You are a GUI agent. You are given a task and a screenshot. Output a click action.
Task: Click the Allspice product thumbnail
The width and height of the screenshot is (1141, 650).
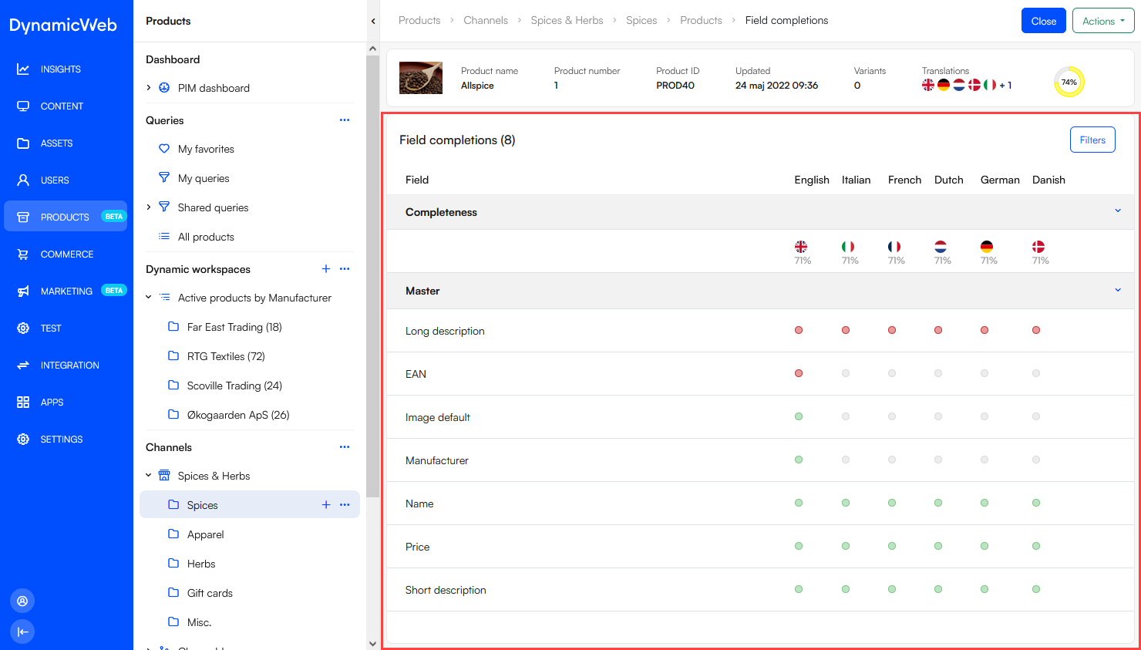[421, 78]
